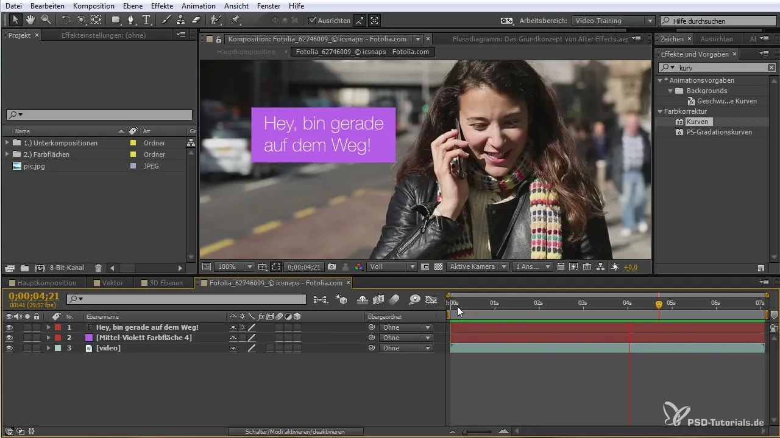780x438 pixels.
Task: Select the Roto Brush tool
Action: tap(215, 20)
